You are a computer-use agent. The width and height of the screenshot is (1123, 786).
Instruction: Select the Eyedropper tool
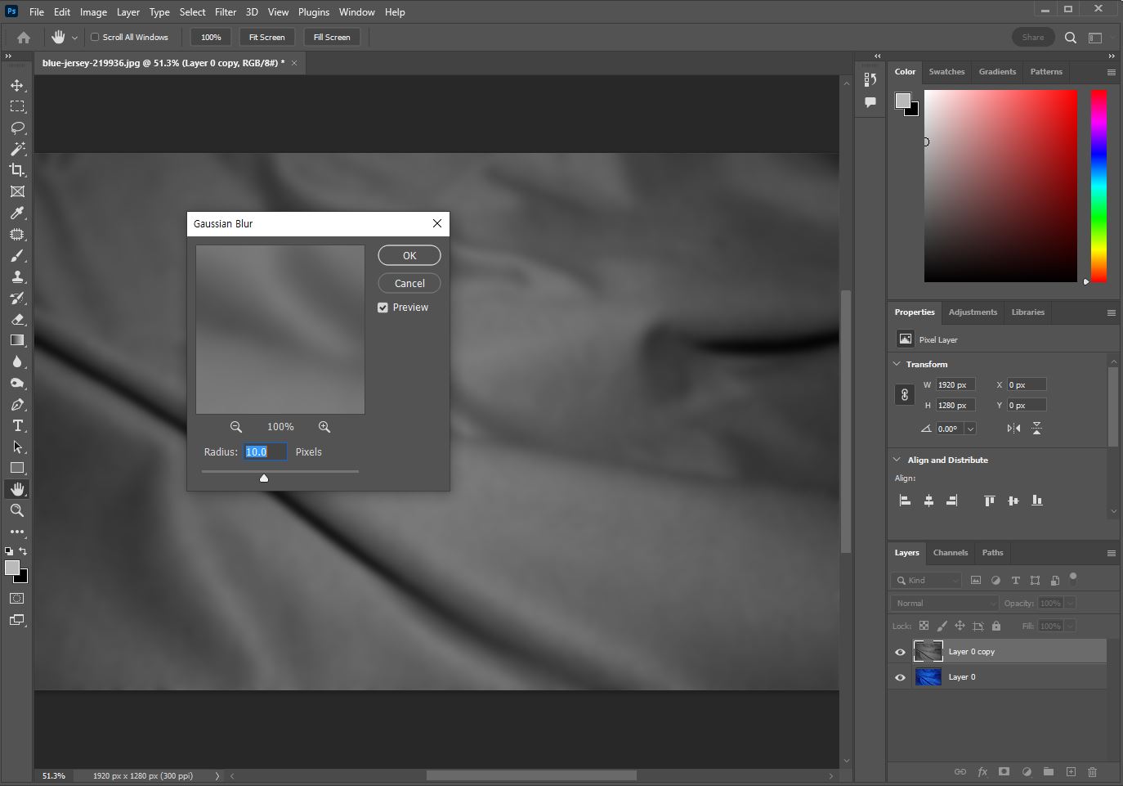point(16,213)
